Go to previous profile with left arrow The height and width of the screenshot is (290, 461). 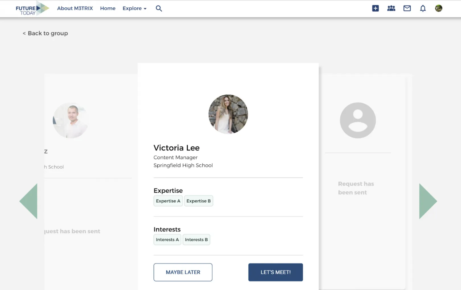point(28,201)
